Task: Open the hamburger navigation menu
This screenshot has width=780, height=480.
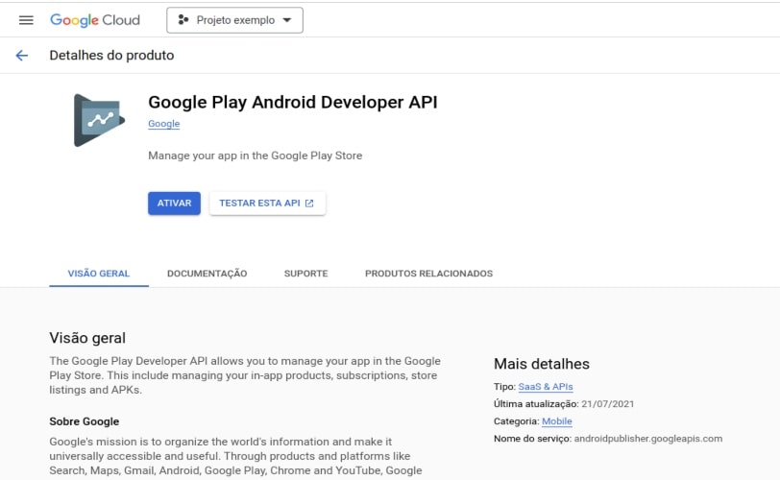Action: 26,20
